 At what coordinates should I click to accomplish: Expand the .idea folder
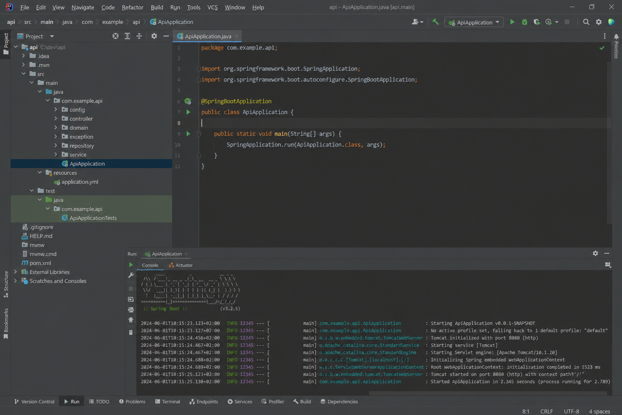(23, 56)
